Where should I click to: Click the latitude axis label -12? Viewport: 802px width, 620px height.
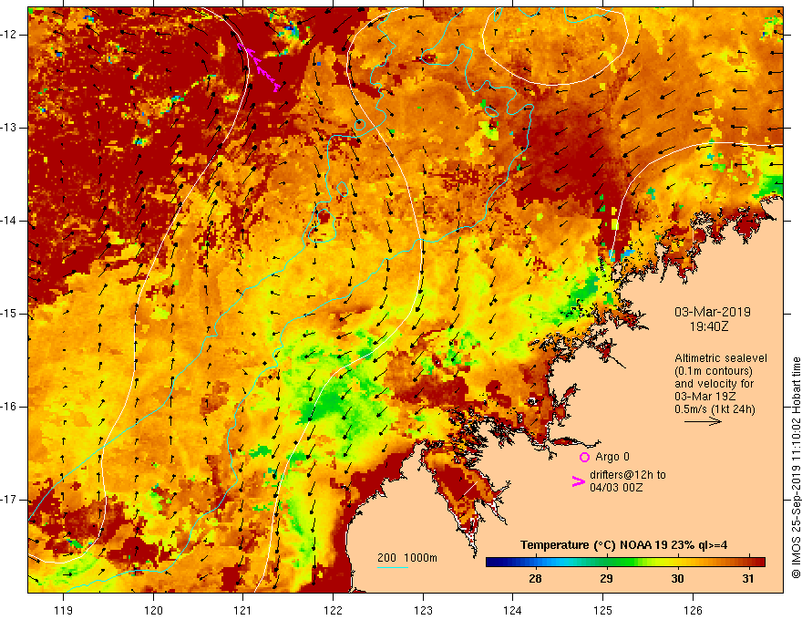pos(9,35)
